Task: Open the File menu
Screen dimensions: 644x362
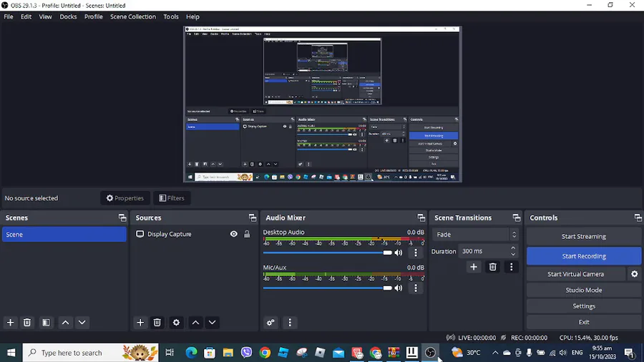Action: click(8, 17)
